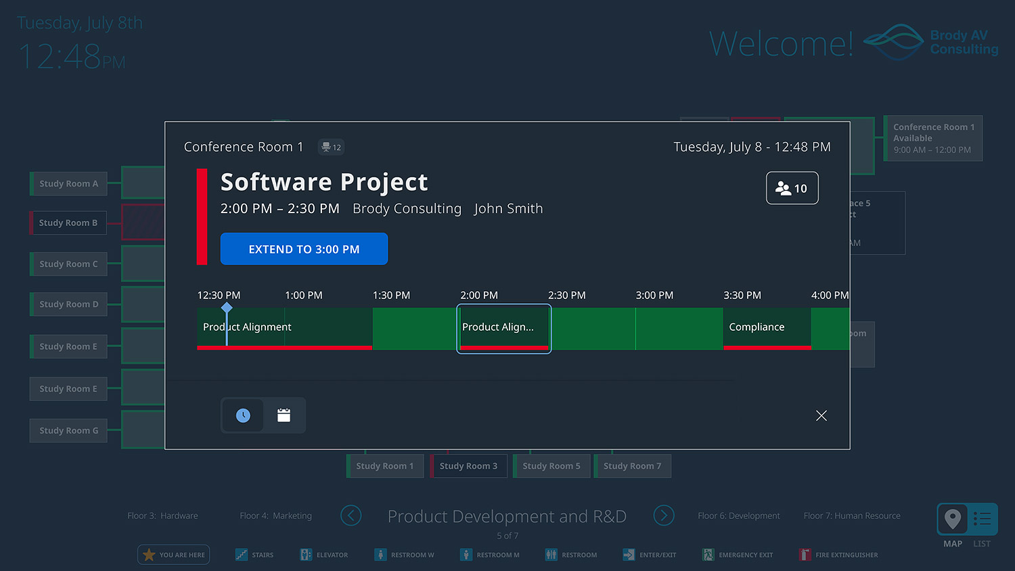Select the Compliance meeting block

(x=767, y=327)
